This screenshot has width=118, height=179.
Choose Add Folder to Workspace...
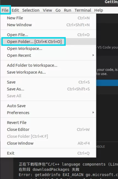(x=48, y=65)
